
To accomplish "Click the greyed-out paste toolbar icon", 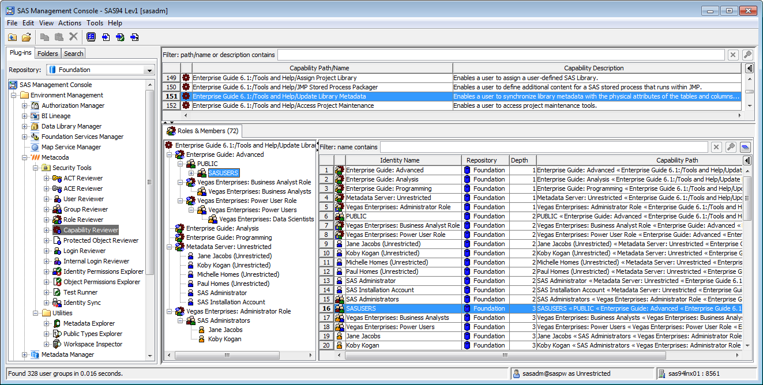I will [59, 37].
